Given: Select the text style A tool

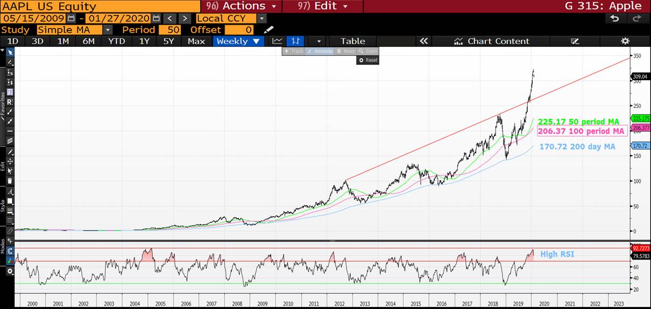Looking at the screenshot, I should click(10, 191).
